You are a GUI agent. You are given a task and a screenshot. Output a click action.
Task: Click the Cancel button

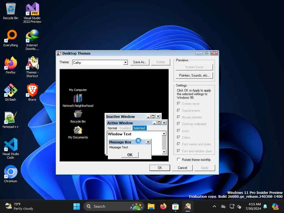click(182, 168)
